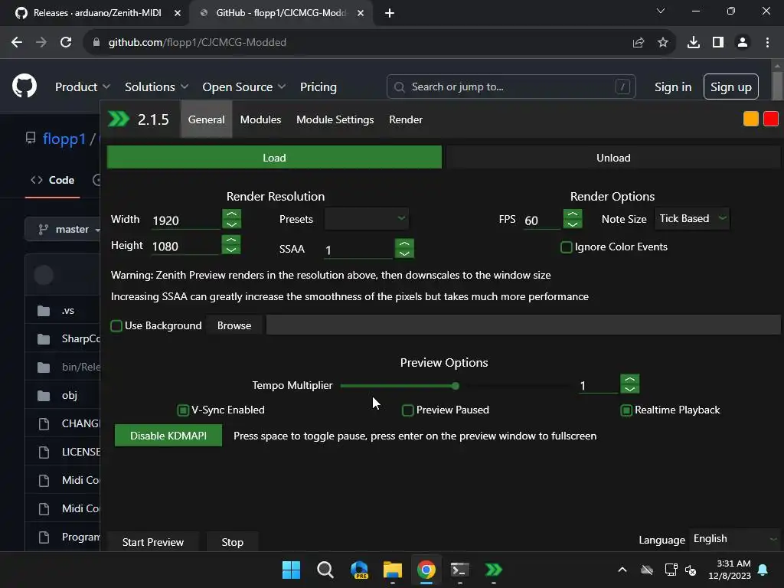
Task: Show hidden system tray icons
Action: click(x=622, y=570)
